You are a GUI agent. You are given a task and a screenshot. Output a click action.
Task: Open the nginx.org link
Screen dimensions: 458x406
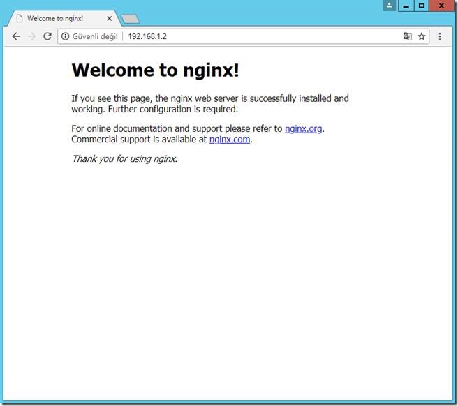tap(303, 129)
